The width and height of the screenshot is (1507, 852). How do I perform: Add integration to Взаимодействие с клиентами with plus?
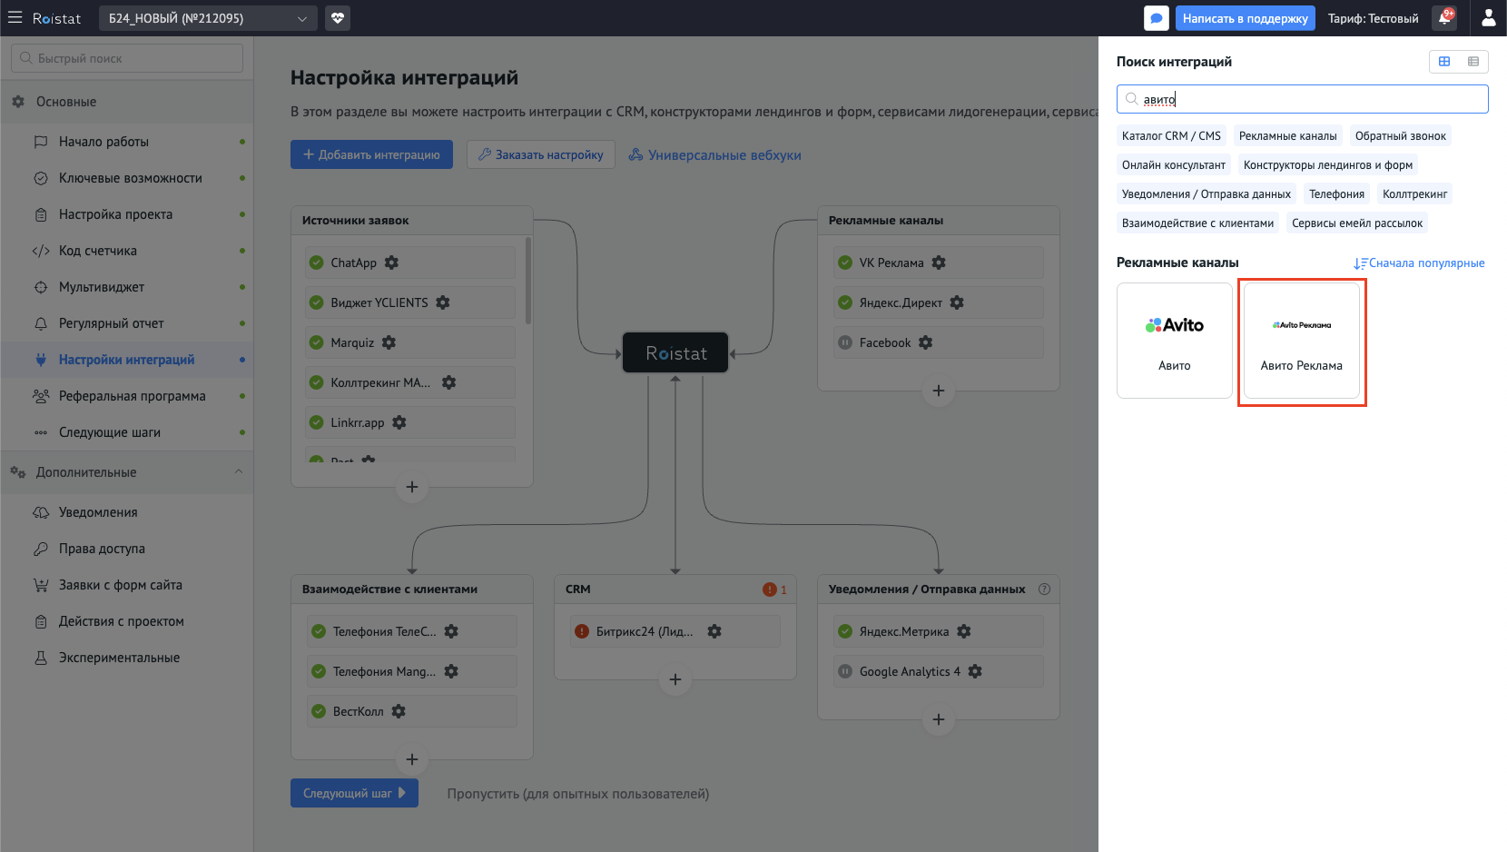412,759
